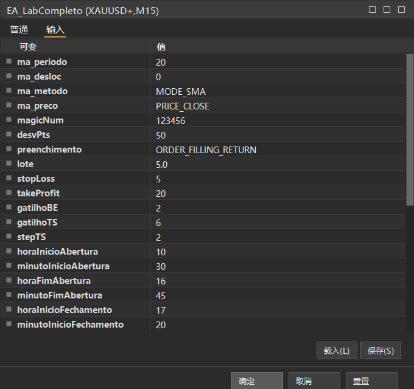Select the stopLoss variable name
This screenshot has height=389, width=414.
click(36, 179)
